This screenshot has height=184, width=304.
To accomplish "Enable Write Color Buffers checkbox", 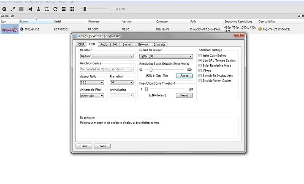I will coord(200,55).
